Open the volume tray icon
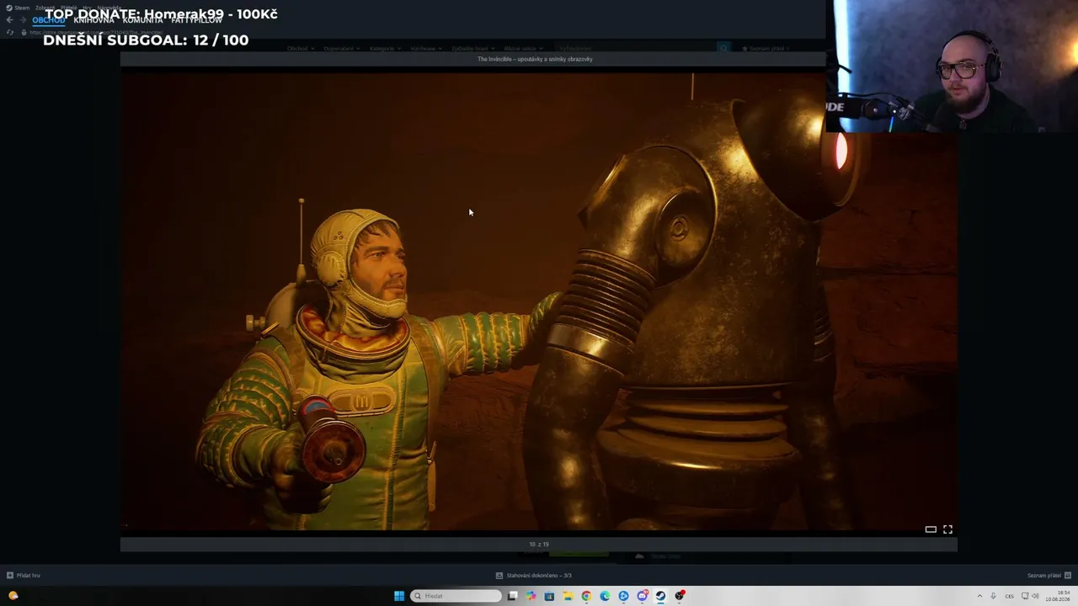Screen dimensions: 1078x606 (1035, 596)
